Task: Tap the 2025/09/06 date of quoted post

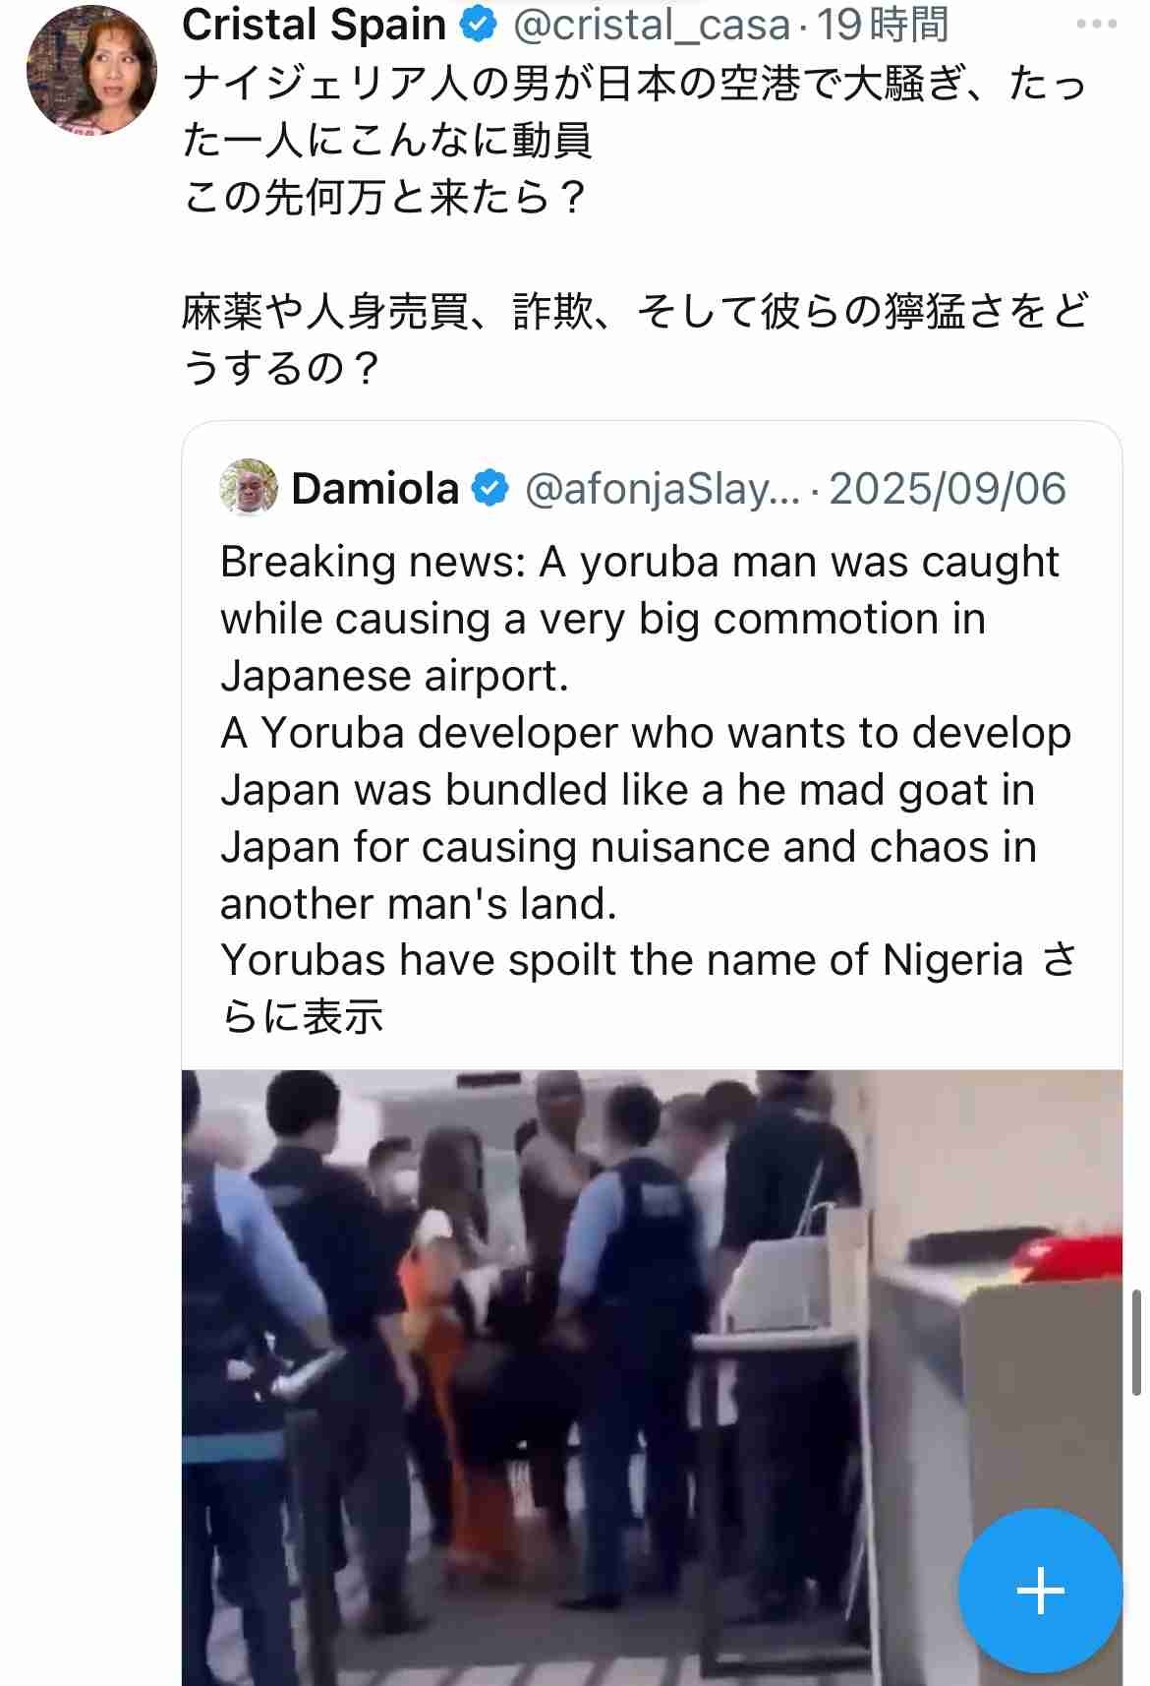Action: pos(948,489)
